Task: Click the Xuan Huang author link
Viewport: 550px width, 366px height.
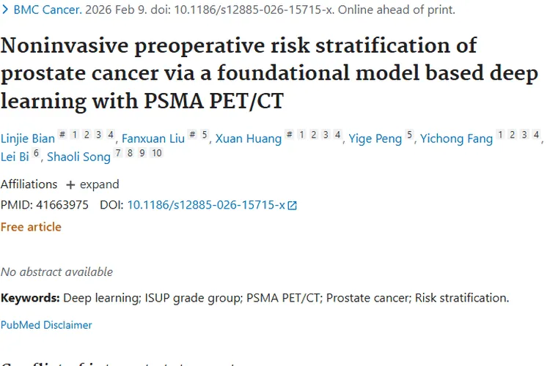Action: click(247, 138)
